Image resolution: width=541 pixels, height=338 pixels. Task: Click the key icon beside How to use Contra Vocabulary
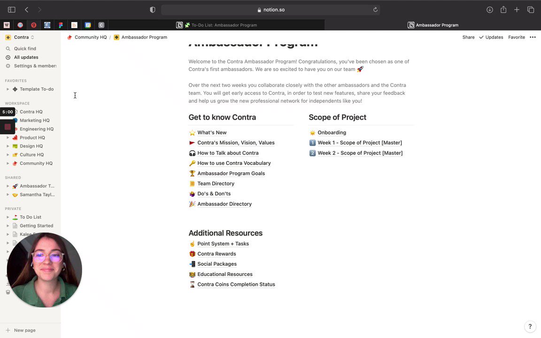coord(192,163)
